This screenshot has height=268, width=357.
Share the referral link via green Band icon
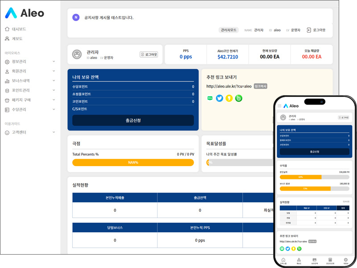239,98
